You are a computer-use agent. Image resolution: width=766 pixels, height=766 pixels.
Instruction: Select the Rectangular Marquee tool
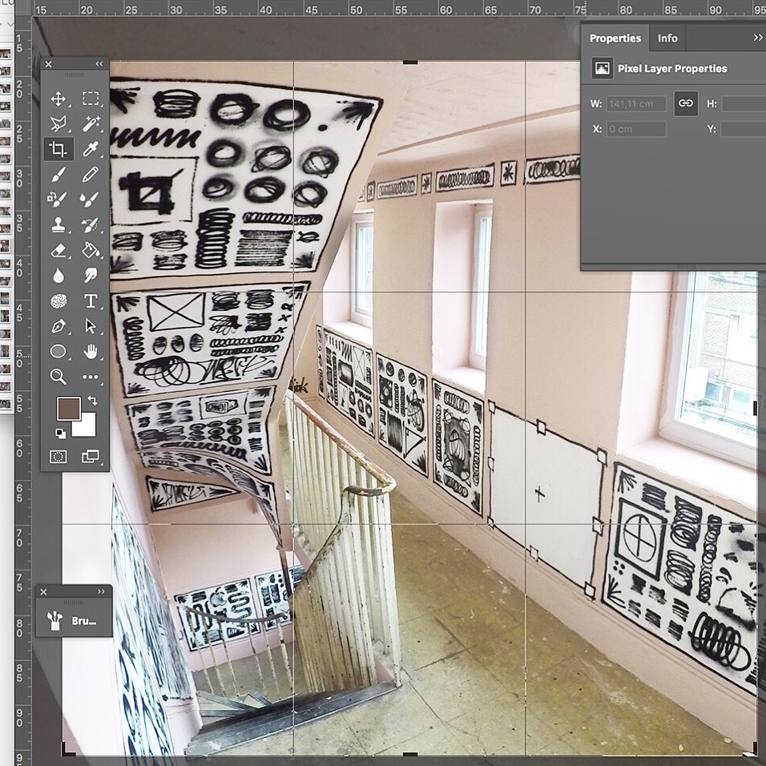pos(91,99)
